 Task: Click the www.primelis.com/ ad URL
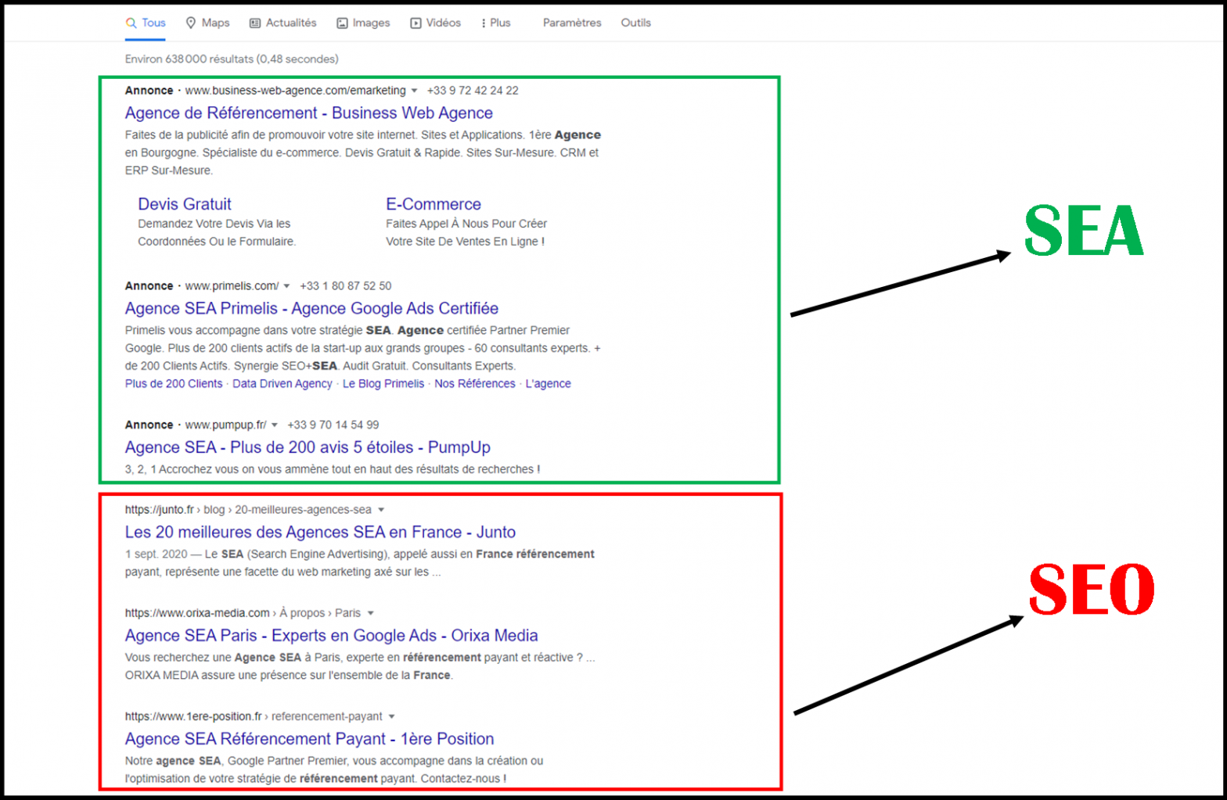coord(232,286)
